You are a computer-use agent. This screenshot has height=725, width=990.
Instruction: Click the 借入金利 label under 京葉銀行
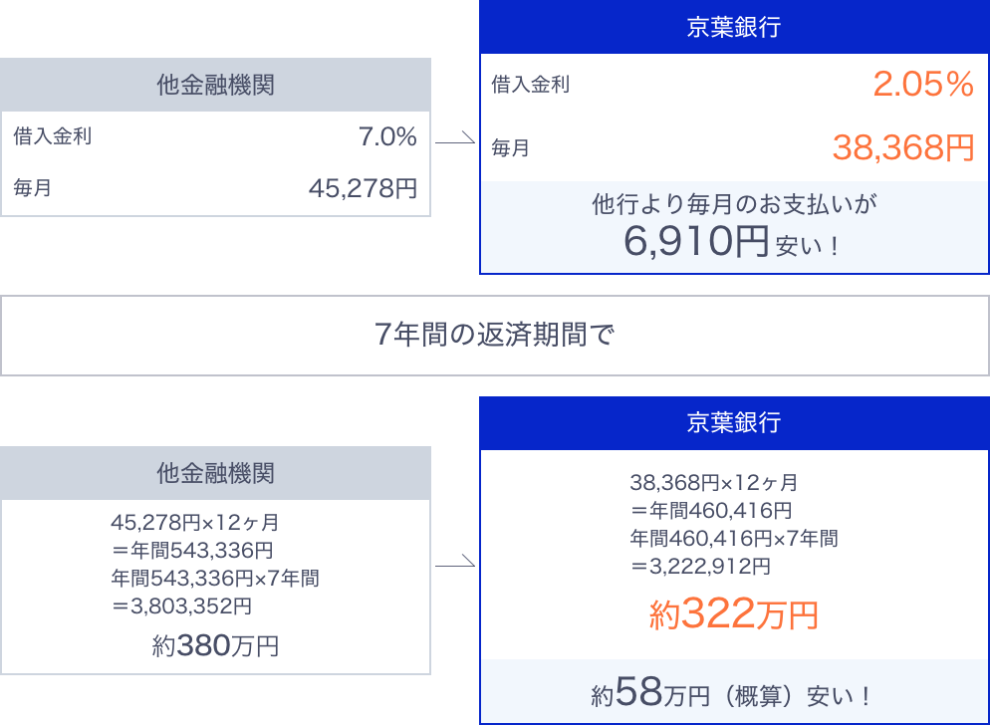[x=531, y=84]
